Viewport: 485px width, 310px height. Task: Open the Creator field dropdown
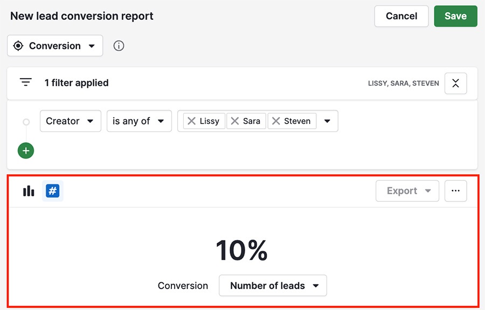click(x=70, y=121)
